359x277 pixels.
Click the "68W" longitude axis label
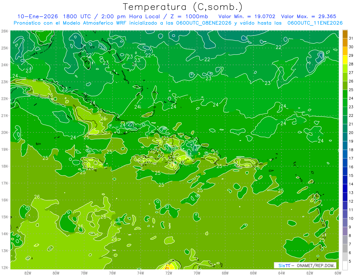coord(225,273)
